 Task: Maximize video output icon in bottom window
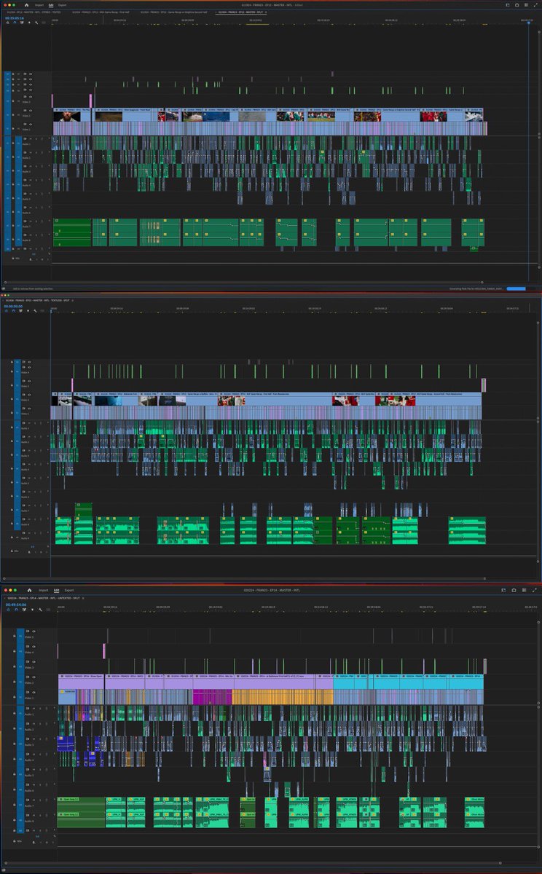click(x=535, y=590)
